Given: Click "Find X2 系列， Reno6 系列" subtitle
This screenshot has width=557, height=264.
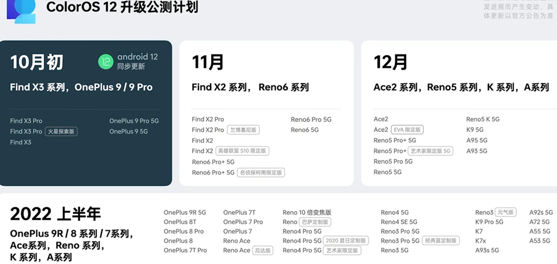Looking at the screenshot, I should (251, 88).
